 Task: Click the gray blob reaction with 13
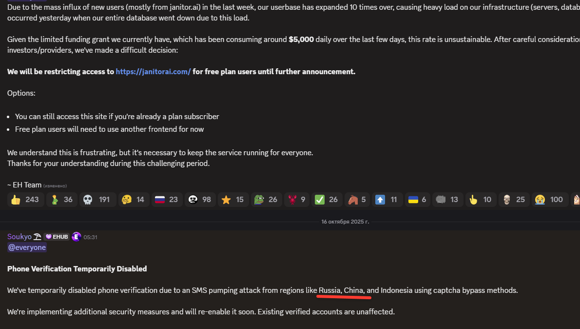click(448, 200)
